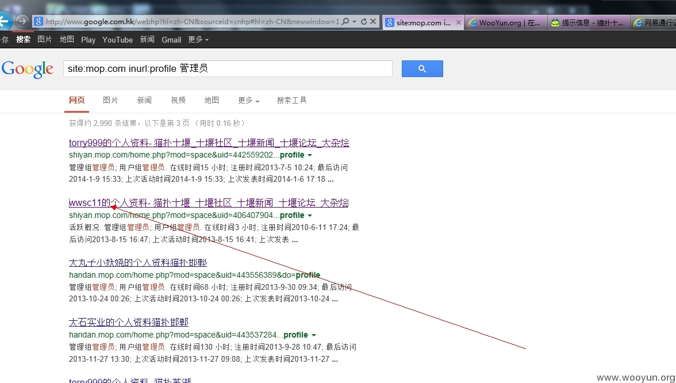The width and height of the screenshot is (676, 383).
Task: Open 大丸子小妖娆的个人资料 result link
Action: tap(138, 263)
